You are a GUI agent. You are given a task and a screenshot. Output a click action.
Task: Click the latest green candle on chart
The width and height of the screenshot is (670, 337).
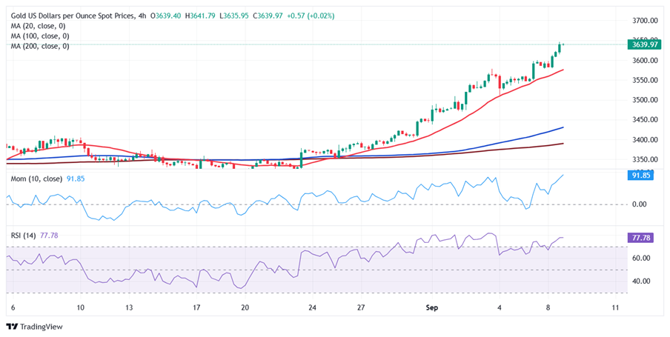[x=558, y=49]
